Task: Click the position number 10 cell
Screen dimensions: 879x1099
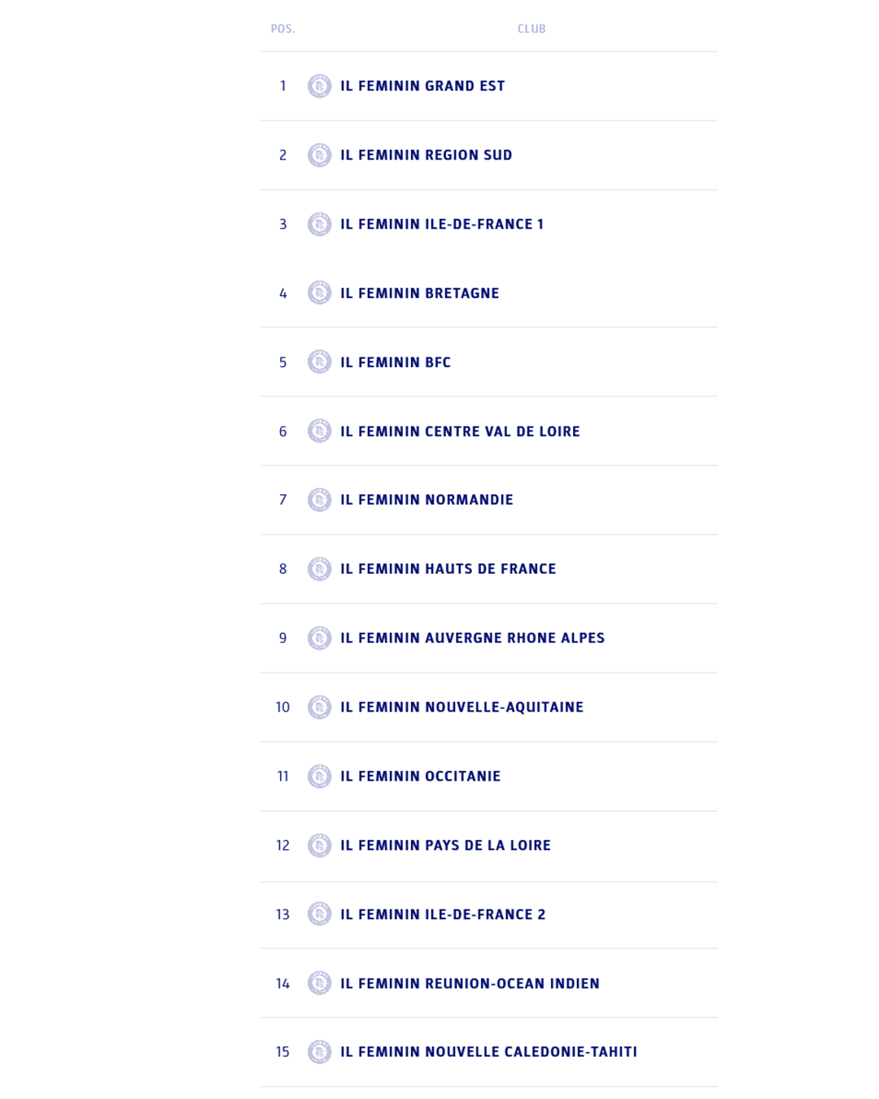Action: coord(282,707)
